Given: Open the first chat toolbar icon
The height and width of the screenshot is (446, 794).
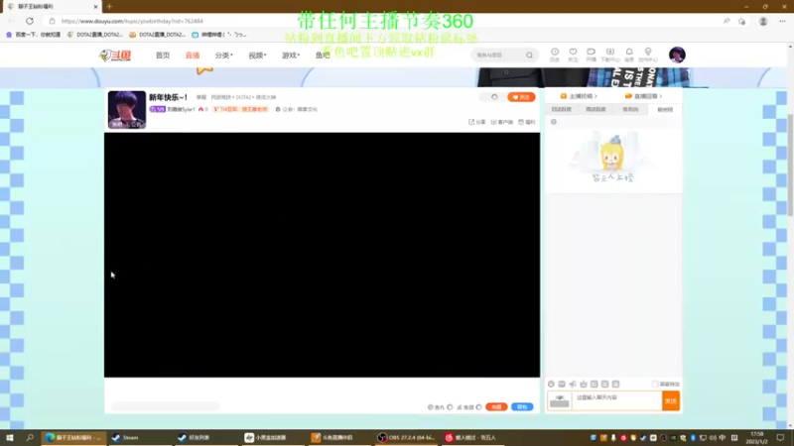Looking at the screenshot, I should click(x=551, y=384).
